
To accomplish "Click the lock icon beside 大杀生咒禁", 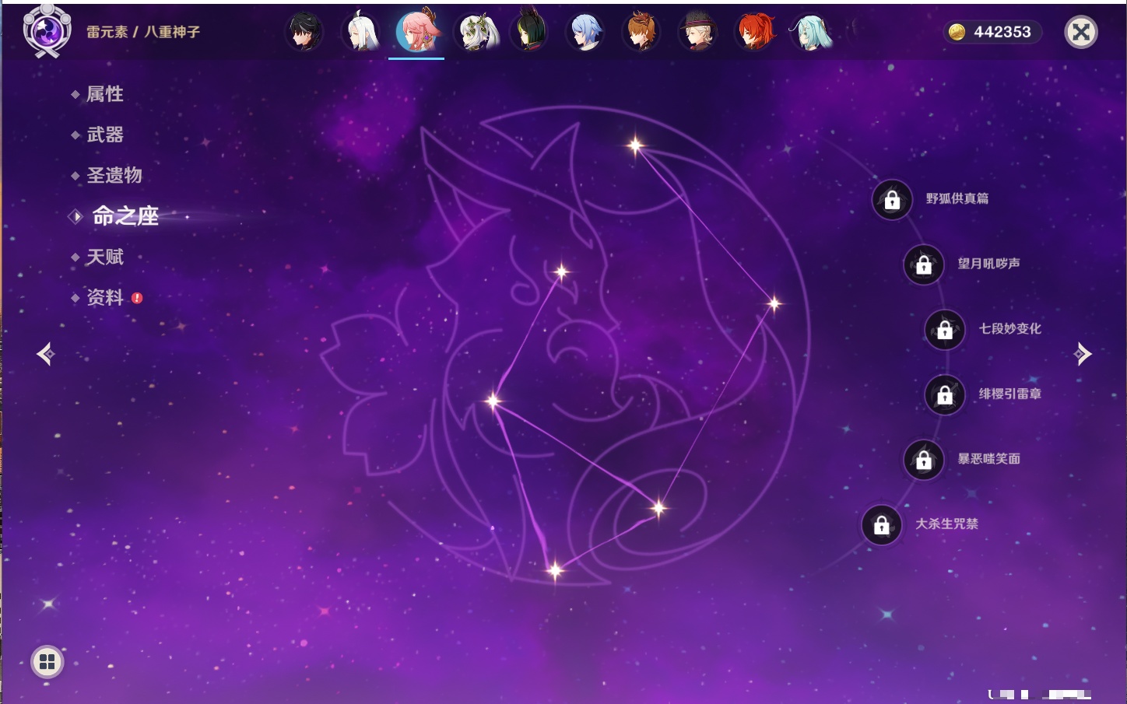I will coord(882,525).
